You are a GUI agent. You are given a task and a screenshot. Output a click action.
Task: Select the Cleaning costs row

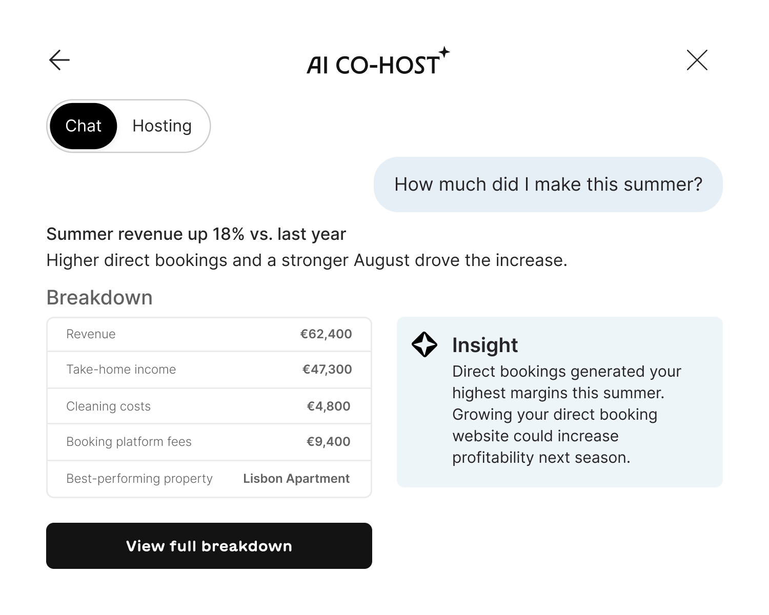tap(209, 406)
